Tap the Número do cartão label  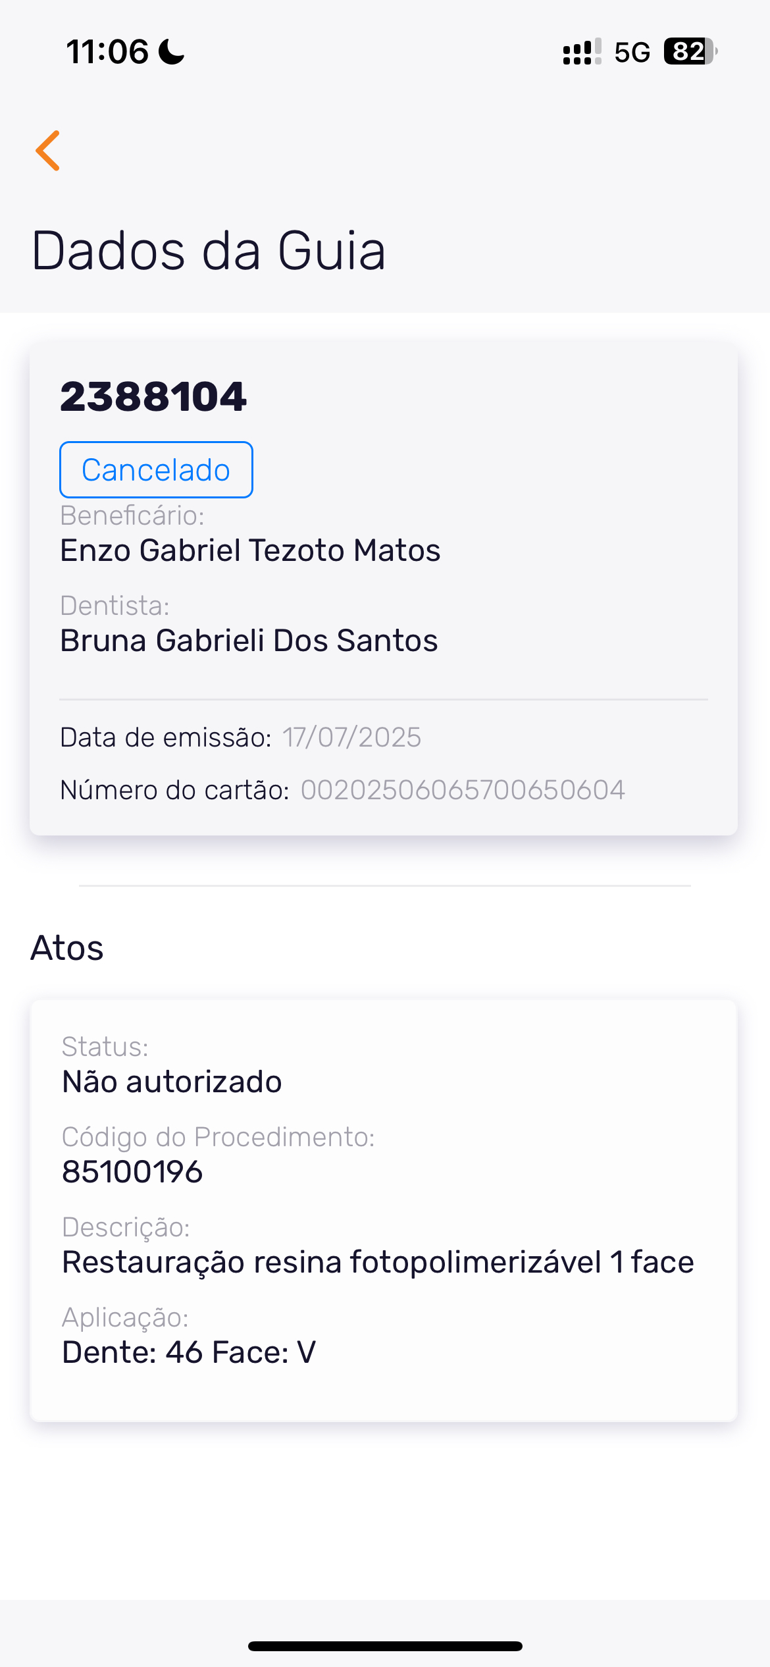pos(174,790)
